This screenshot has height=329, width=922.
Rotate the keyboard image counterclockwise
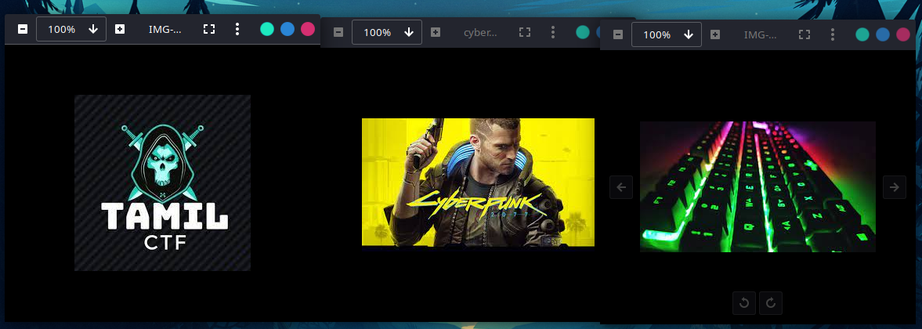pos(744,303)
